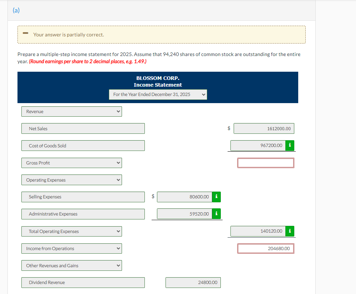Click the info icon next to Selling Expenses value
The image size is (356, 294).
[x=216, y=197]
